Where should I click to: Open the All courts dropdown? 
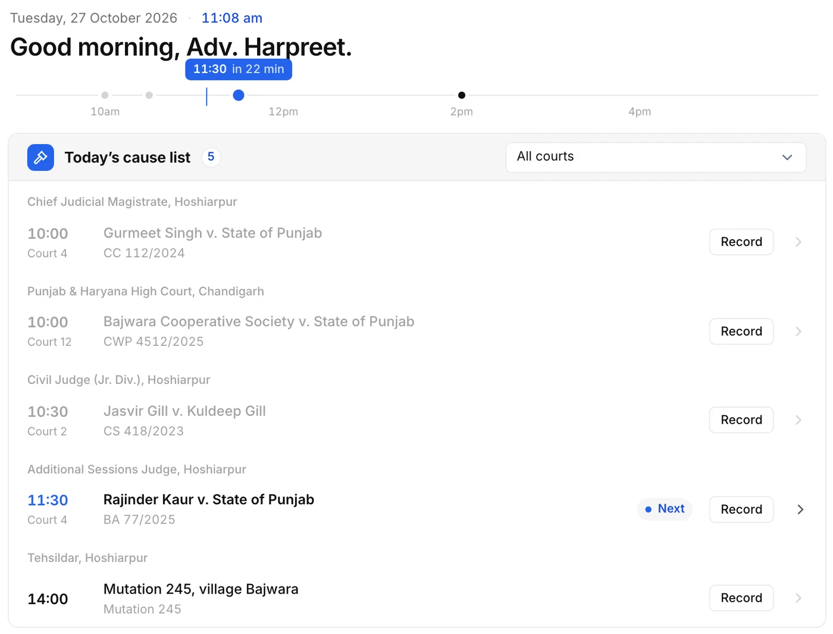point(656,157)
